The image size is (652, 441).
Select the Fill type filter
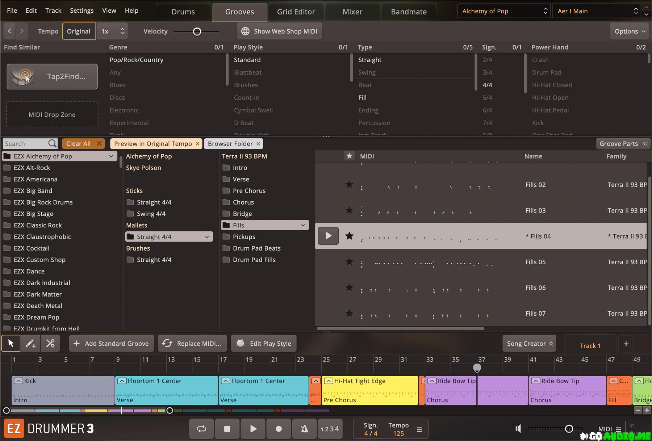[x=363, y=98]
